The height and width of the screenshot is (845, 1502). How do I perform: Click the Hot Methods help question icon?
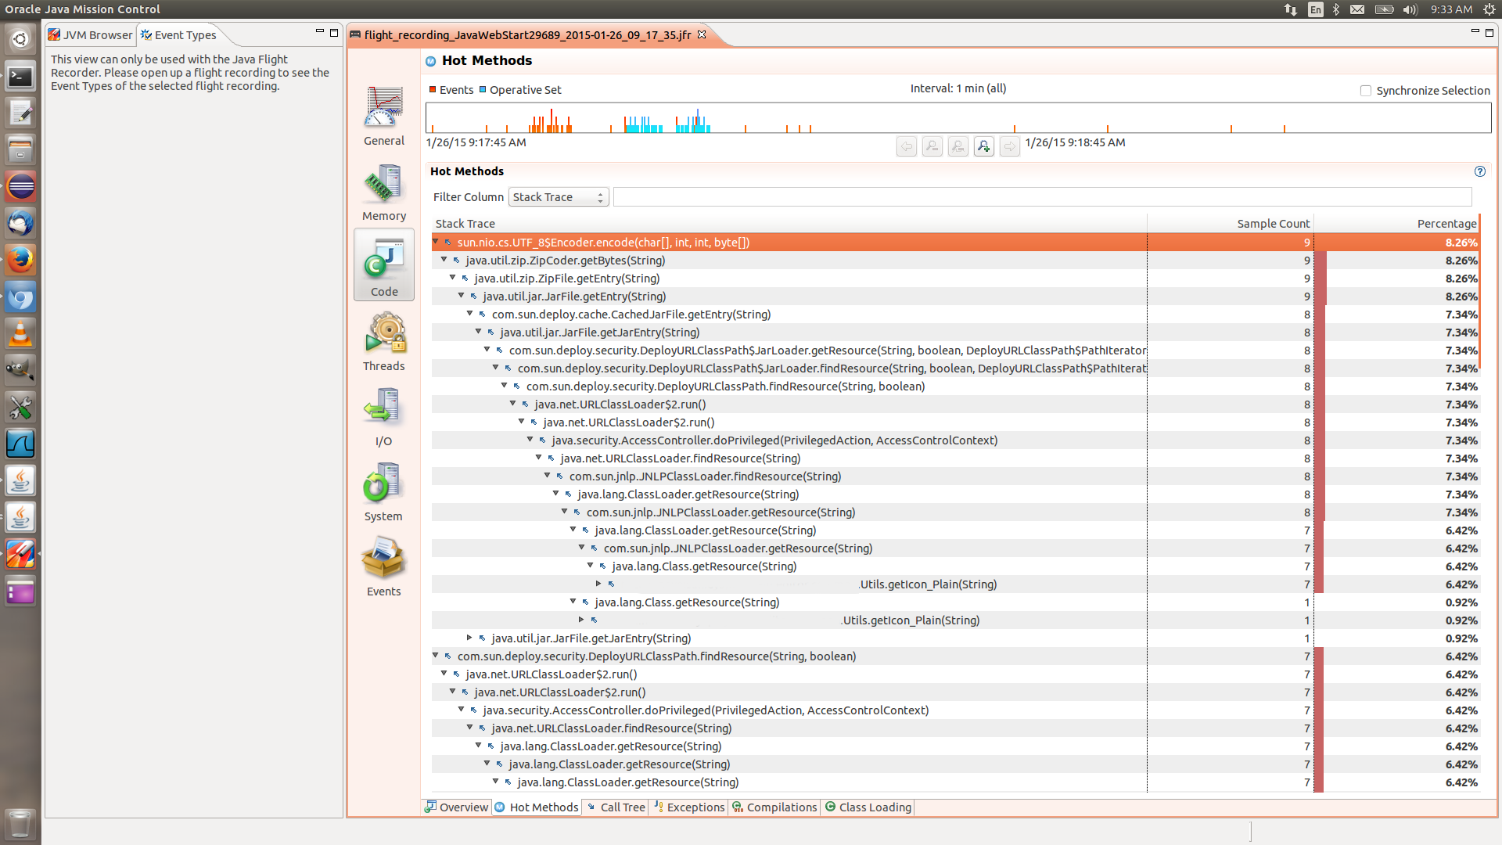[x=1479, y=171]
